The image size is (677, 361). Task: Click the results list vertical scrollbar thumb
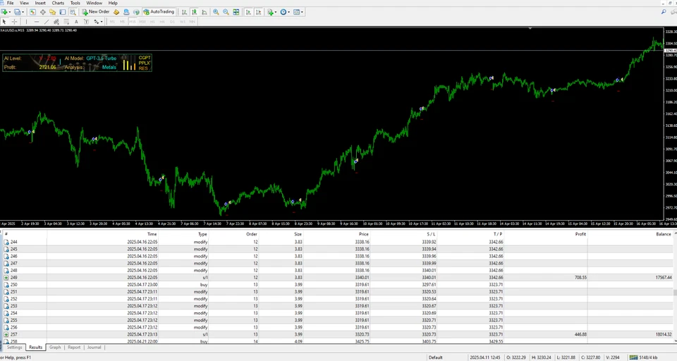(675, 293)
